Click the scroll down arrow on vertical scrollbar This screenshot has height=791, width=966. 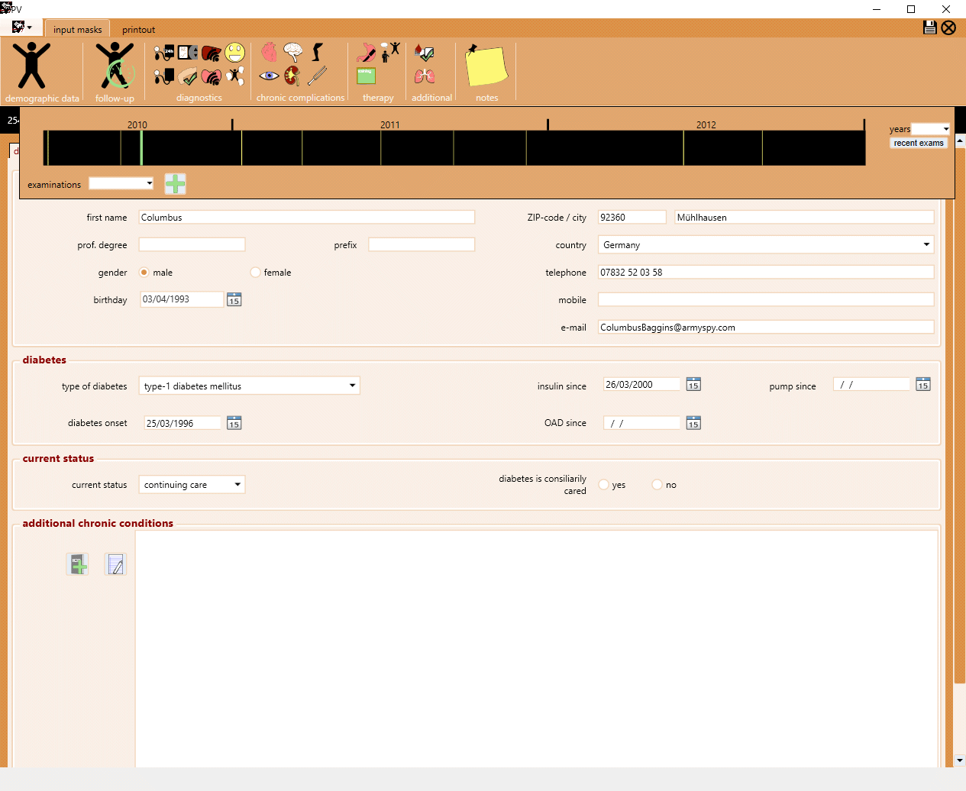[960, 760]
